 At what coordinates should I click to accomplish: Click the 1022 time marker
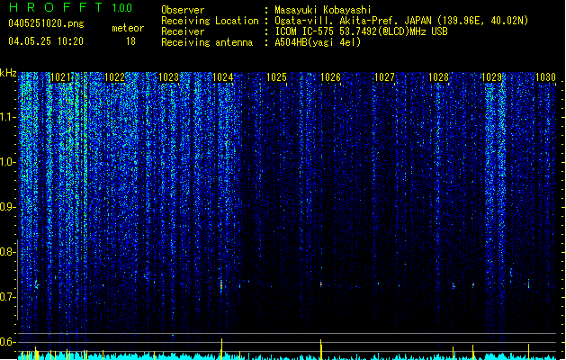click(x=114, y=77)
